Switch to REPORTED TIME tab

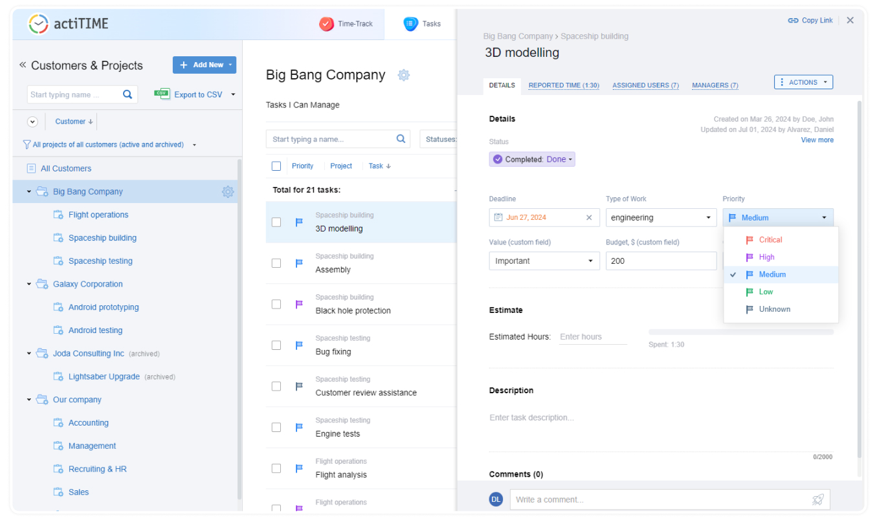[564, 85]
